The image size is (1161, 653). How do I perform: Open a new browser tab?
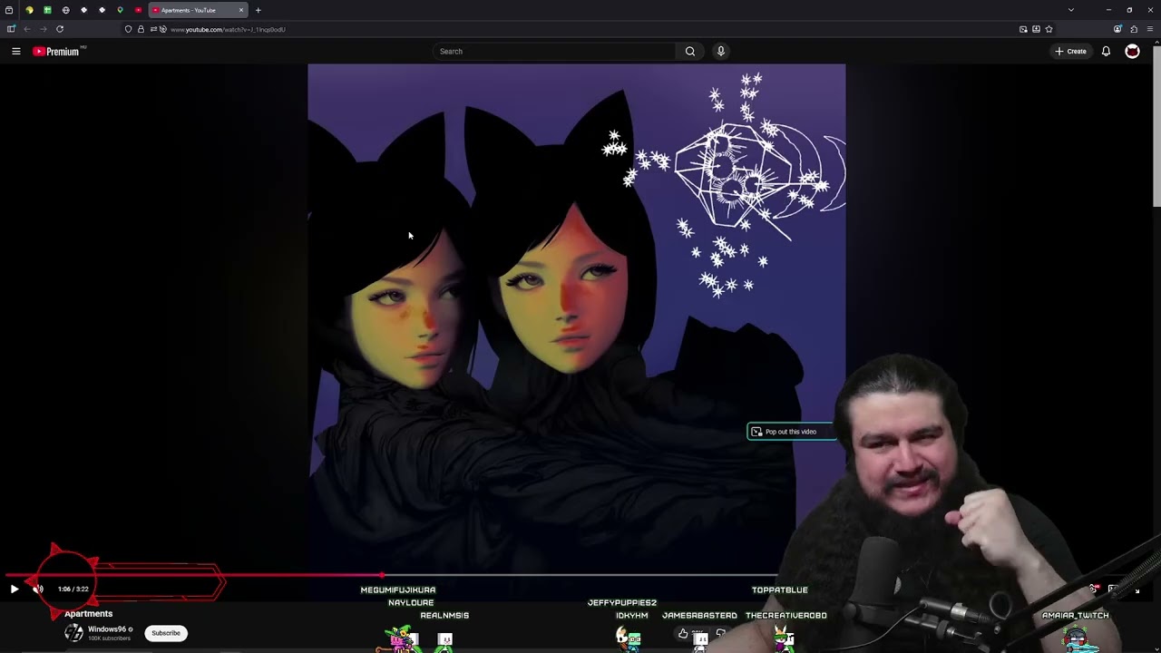(258, 10)
